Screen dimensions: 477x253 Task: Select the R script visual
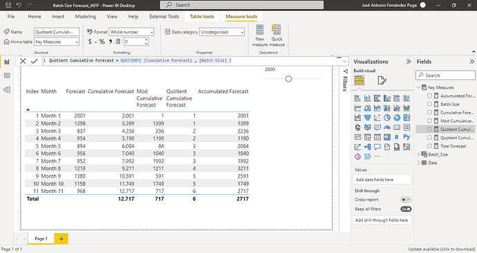pyautogui.click(x=397, y=137)
